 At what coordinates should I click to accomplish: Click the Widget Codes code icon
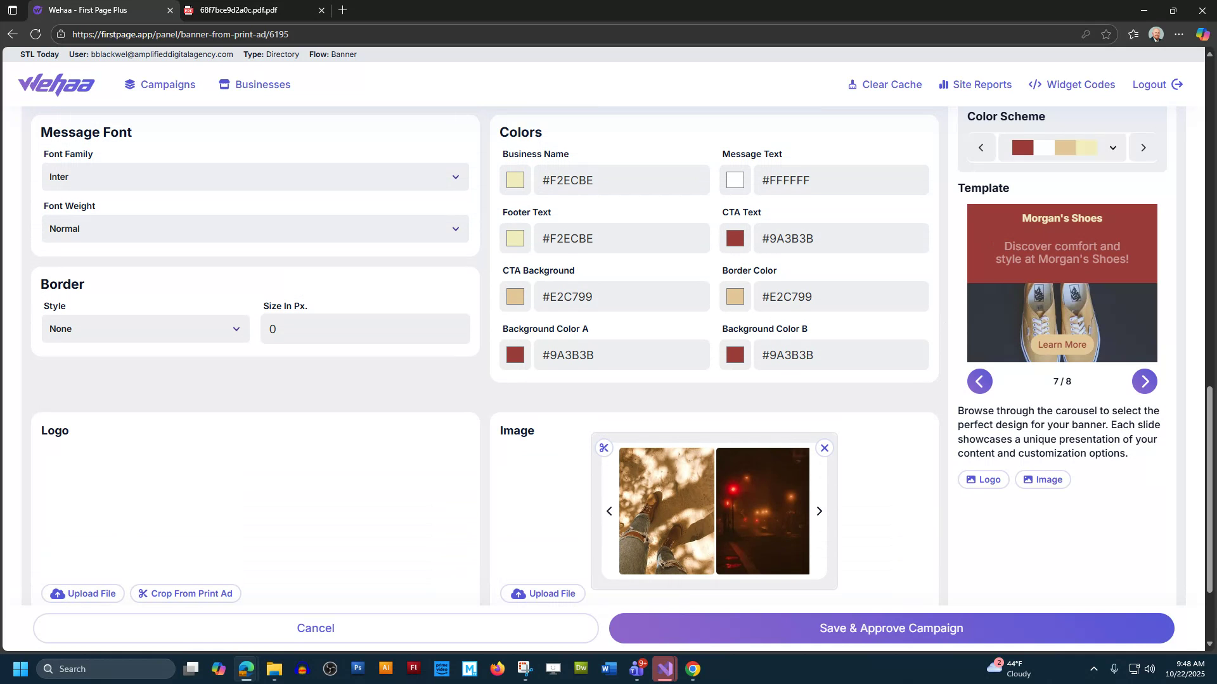(1034, 84)
